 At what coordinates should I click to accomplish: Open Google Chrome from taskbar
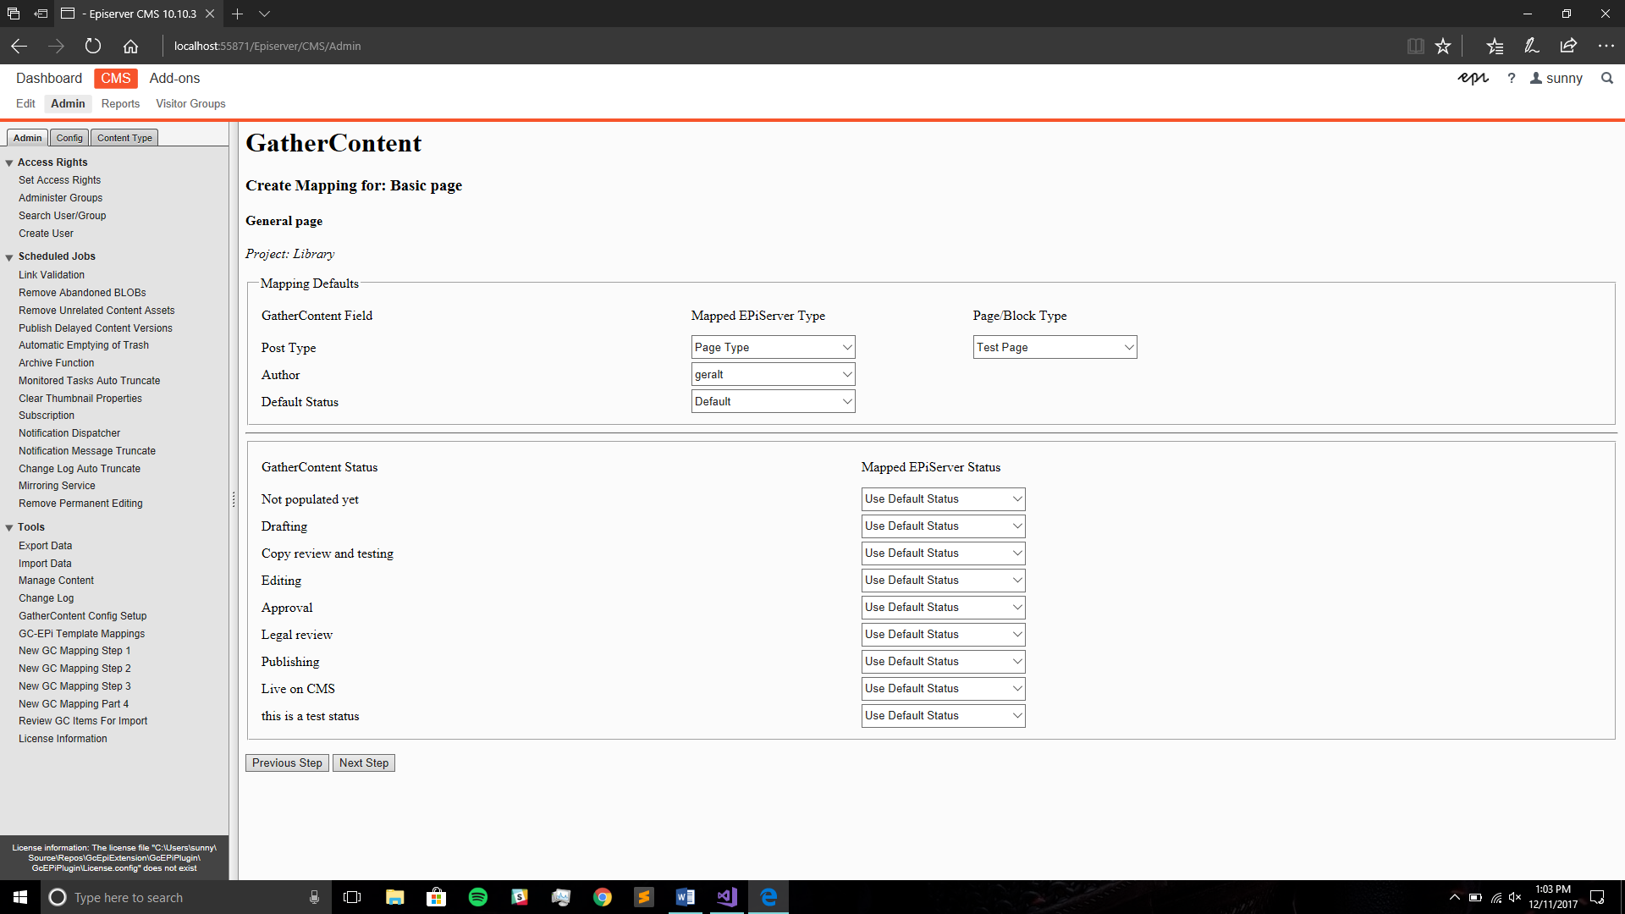coord(602,897)
